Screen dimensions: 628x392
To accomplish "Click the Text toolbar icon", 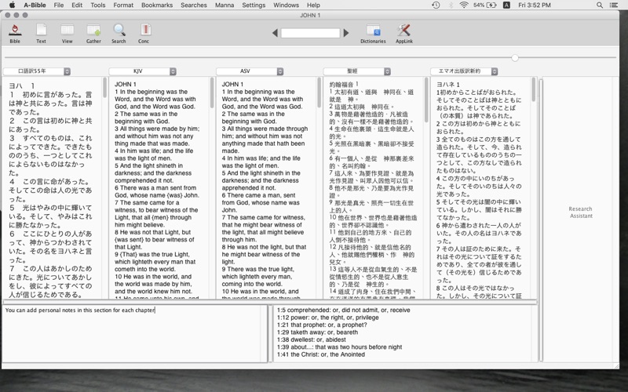I will coord(41,33).
